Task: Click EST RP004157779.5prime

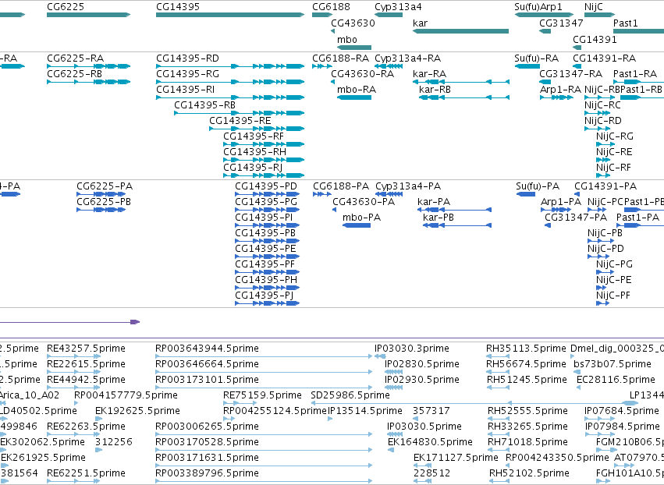Action: [126, 395]
